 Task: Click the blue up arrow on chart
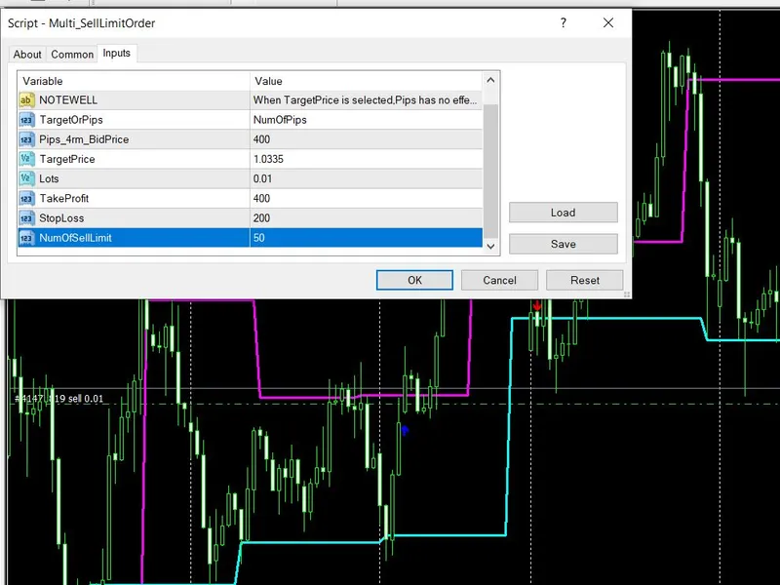[x=405, y=430]
